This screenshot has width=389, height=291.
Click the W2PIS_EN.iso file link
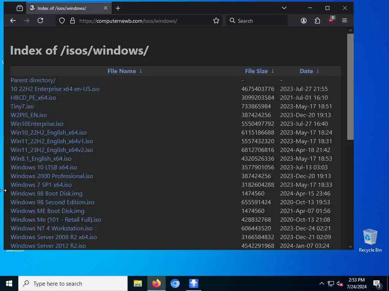point(29,115)
